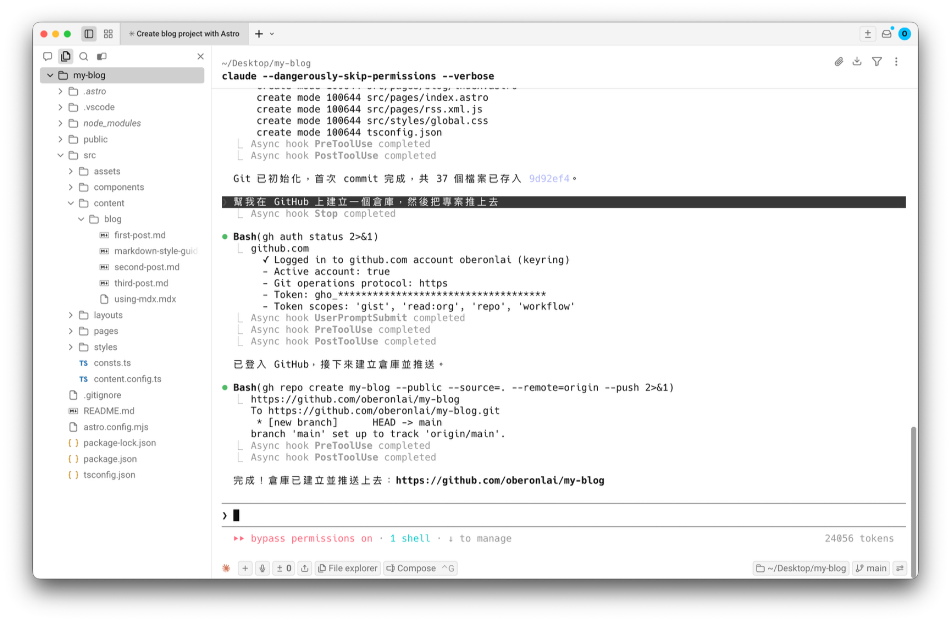Open the filter icon in the terminal header
Viewport: 951px width, 622px height.
[876, 61]
